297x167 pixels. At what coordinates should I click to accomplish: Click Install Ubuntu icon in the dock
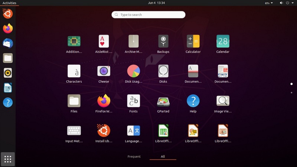click(8, 14)
